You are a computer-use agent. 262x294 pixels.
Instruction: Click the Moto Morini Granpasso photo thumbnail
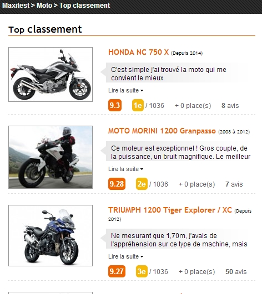(x=51, y=157)
